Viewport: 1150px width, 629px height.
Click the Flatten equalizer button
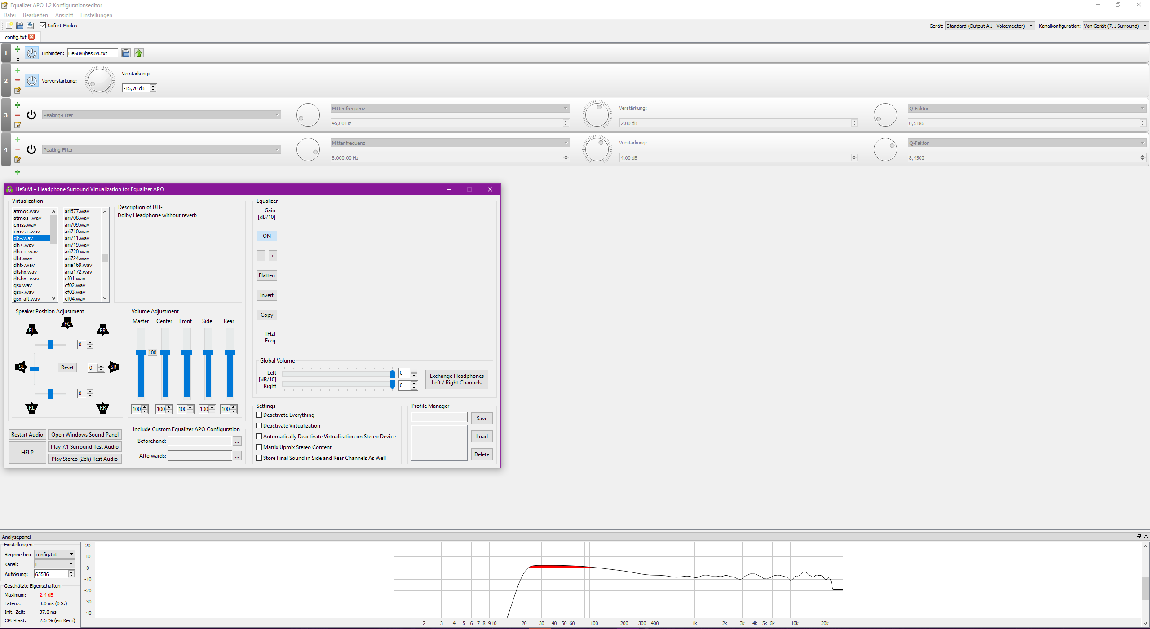point(266,275)
